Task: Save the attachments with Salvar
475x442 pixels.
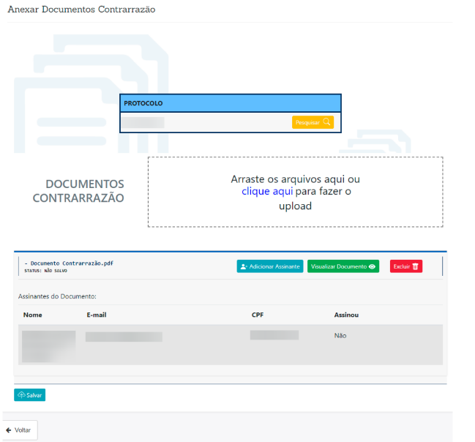Action: tap(29, 395)
